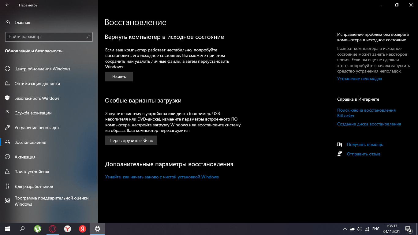Open Центр обновления Windows section

[42, 69]
